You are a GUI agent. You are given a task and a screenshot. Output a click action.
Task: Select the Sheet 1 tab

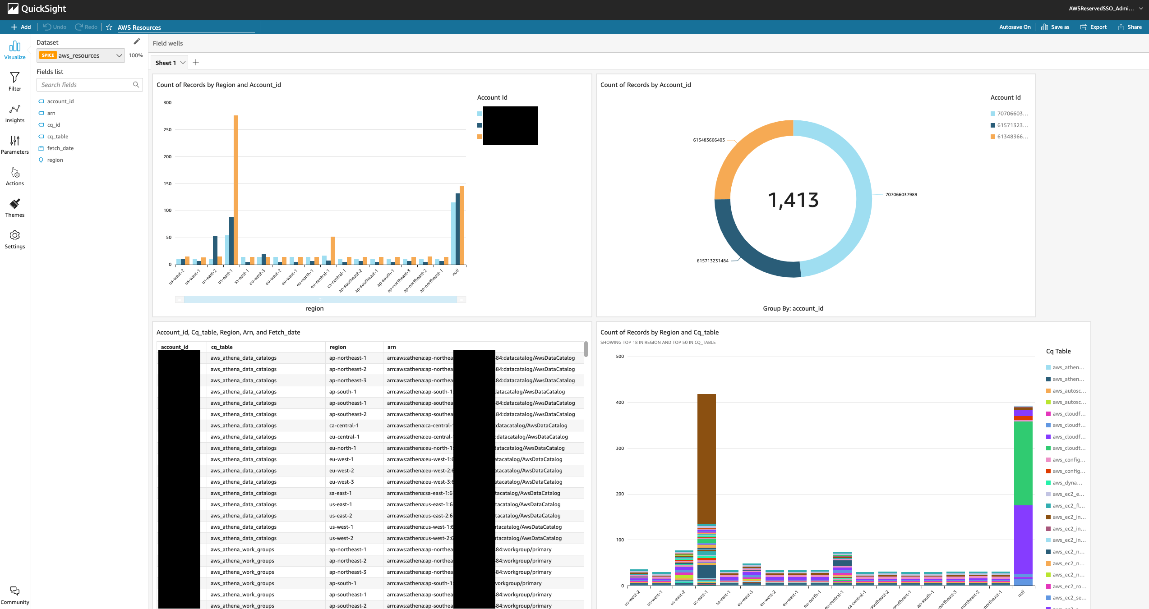tap(165, 63)
